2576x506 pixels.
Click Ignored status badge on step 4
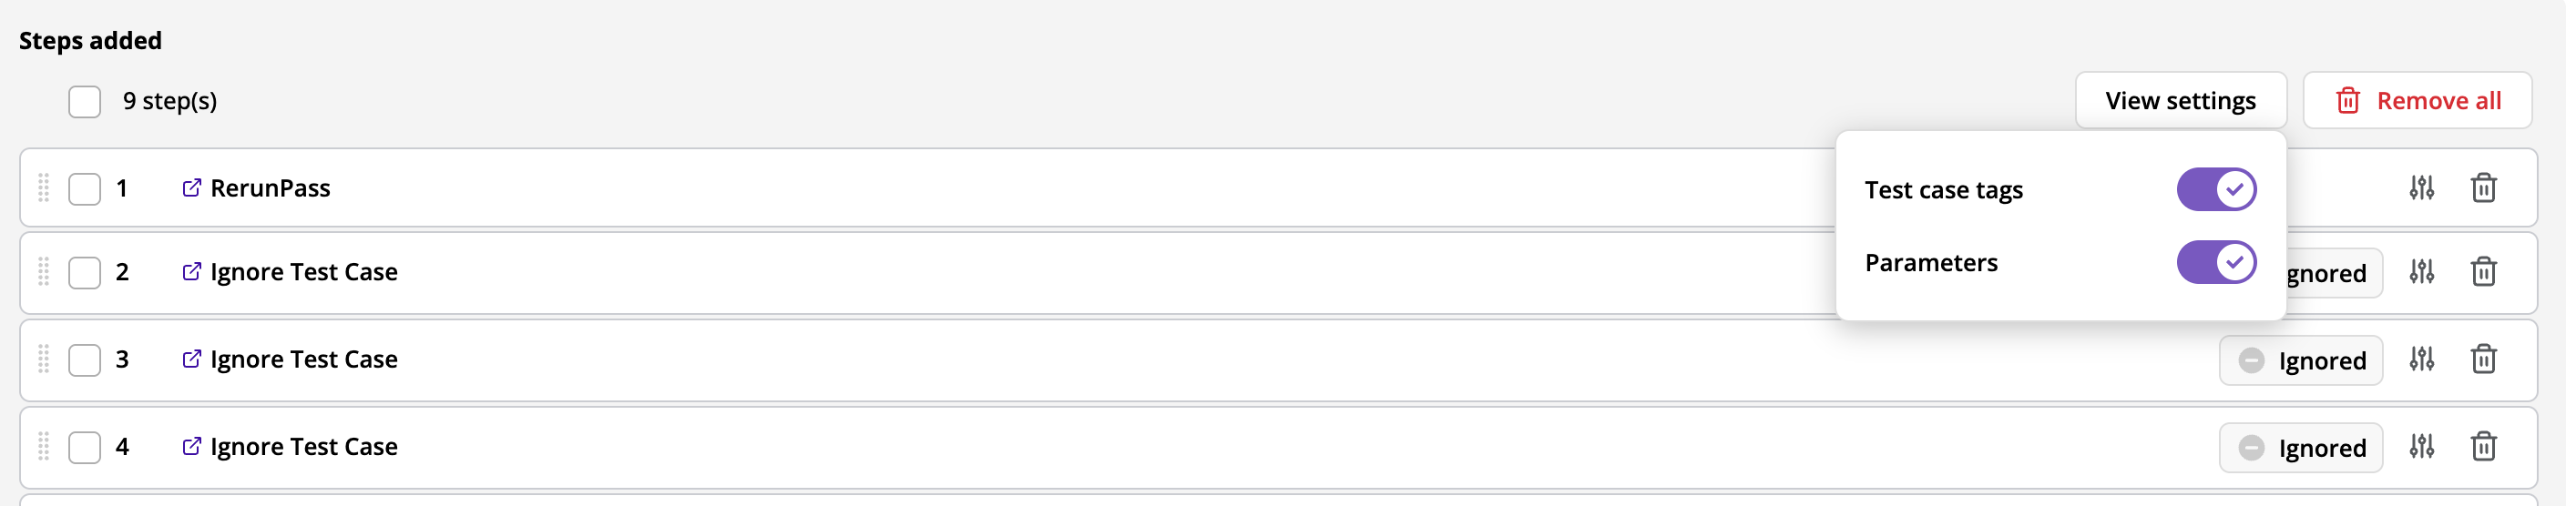click(2300, 447)
